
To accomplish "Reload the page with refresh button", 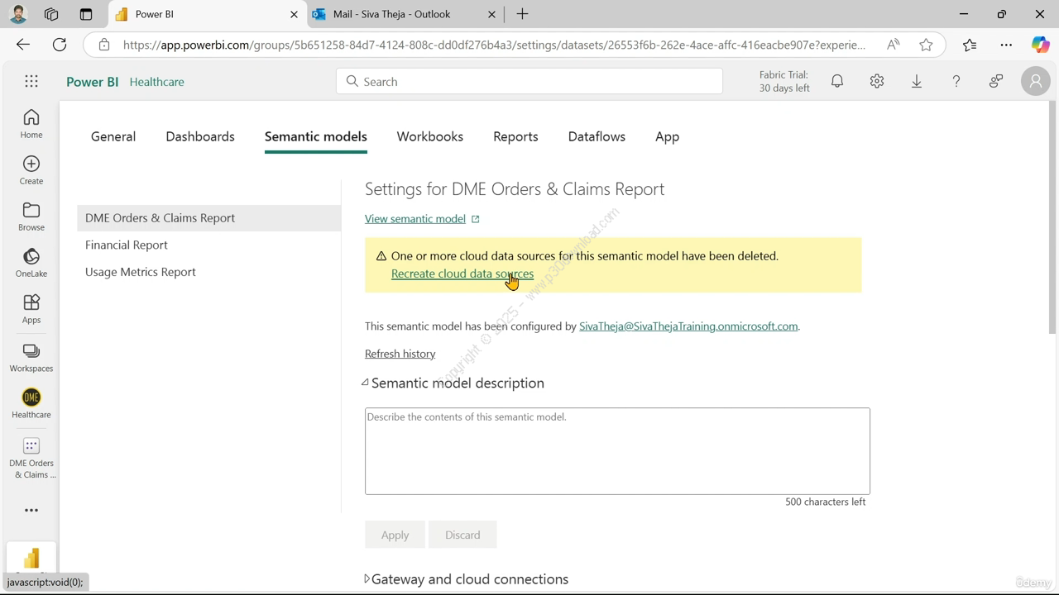I will (x=60, y=45).
